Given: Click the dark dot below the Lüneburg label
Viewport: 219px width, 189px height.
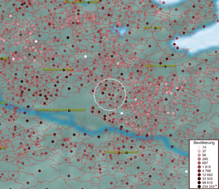Looking at the screenshot, I should [x=127, y=152].
